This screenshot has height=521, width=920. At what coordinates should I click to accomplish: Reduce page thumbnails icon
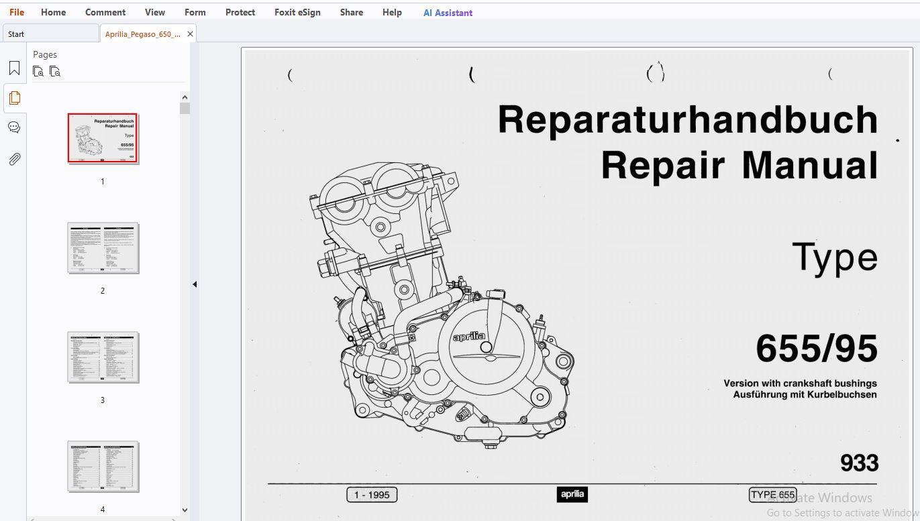pos(55,71)
